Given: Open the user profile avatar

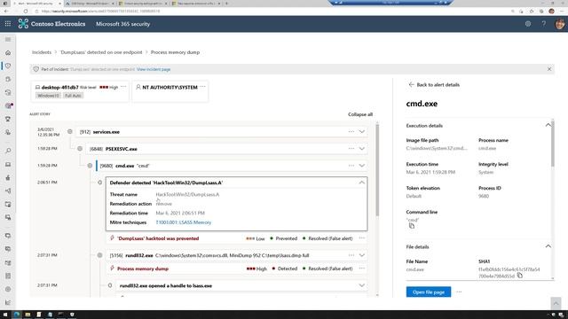Looking at the screenshot, I should [x=560, y=24].
